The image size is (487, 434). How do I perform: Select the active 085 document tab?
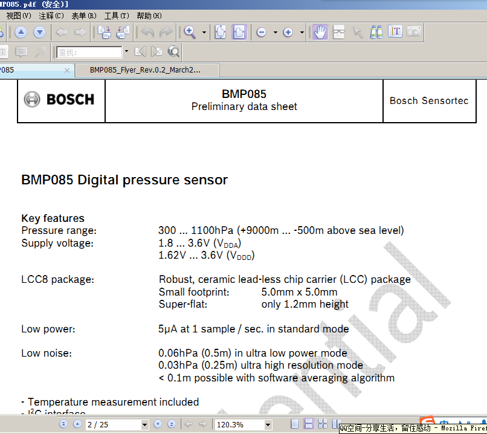point(36,70)
